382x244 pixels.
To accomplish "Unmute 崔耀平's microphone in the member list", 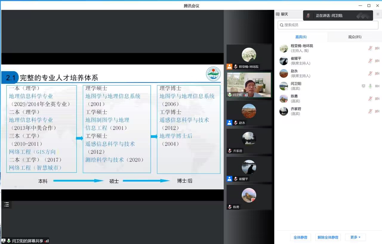I will click(370, 61).
